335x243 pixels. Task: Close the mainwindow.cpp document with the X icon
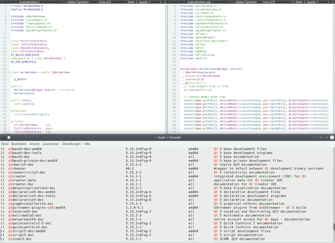pyautogui.click(x=232, y=2)
